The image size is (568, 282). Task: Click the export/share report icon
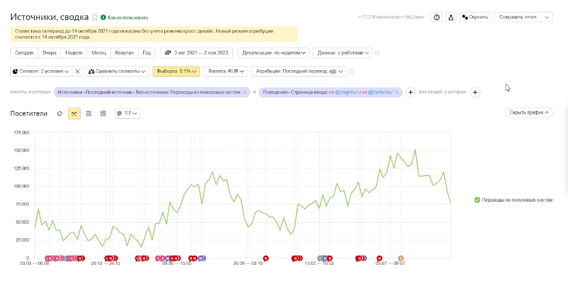coord(452,17)
